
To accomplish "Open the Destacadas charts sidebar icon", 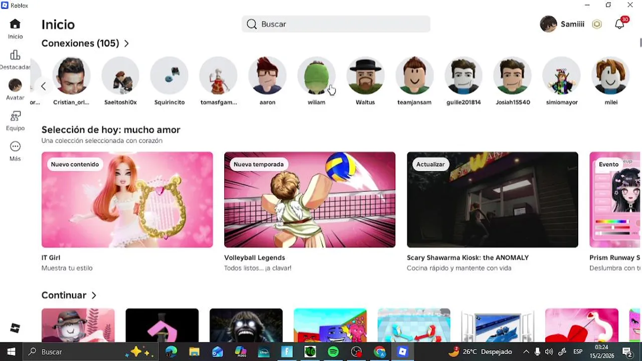I will pyautogui.click(x=15, y=55).
